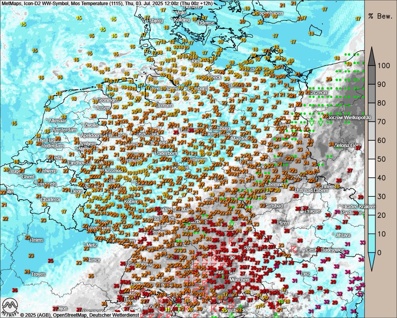Click the Jihlava city label
397x318 pixels.
tap(343, 235)
